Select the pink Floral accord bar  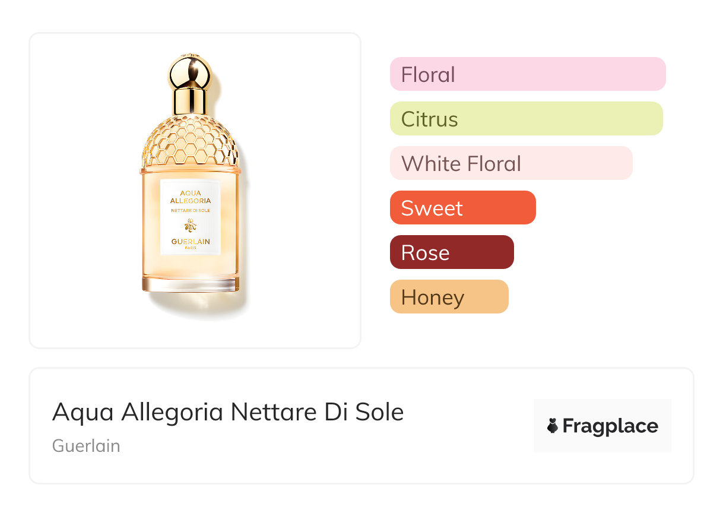click(x=527, y=74)
